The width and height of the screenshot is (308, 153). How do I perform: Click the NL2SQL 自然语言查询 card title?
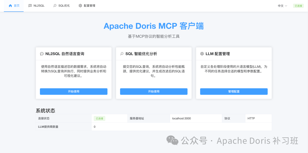(x=65, y=54)
